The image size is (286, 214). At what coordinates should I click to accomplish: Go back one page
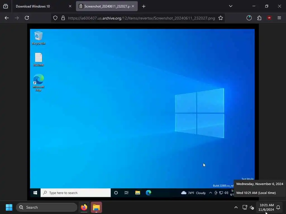click(7, 18)
